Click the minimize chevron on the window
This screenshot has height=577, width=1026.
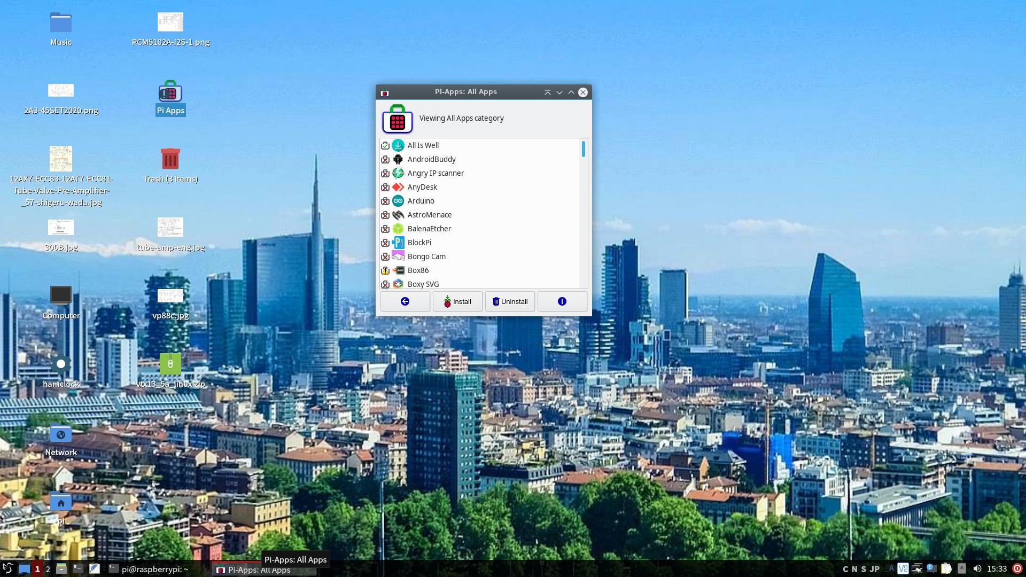tap(559, 92)
